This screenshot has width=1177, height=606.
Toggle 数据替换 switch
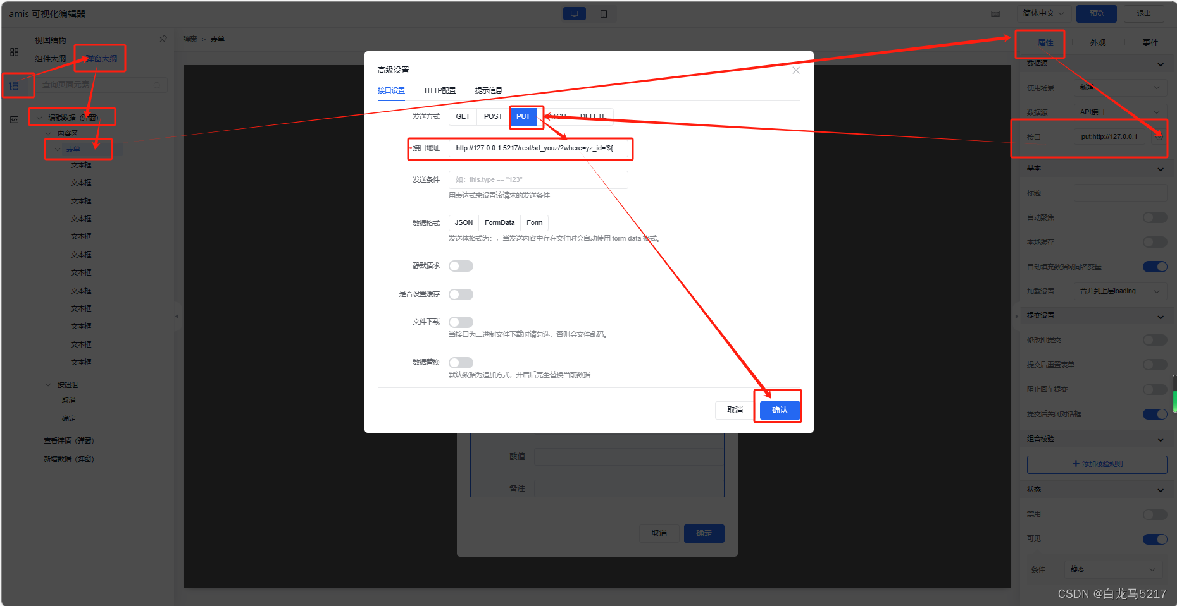[461, 363]
